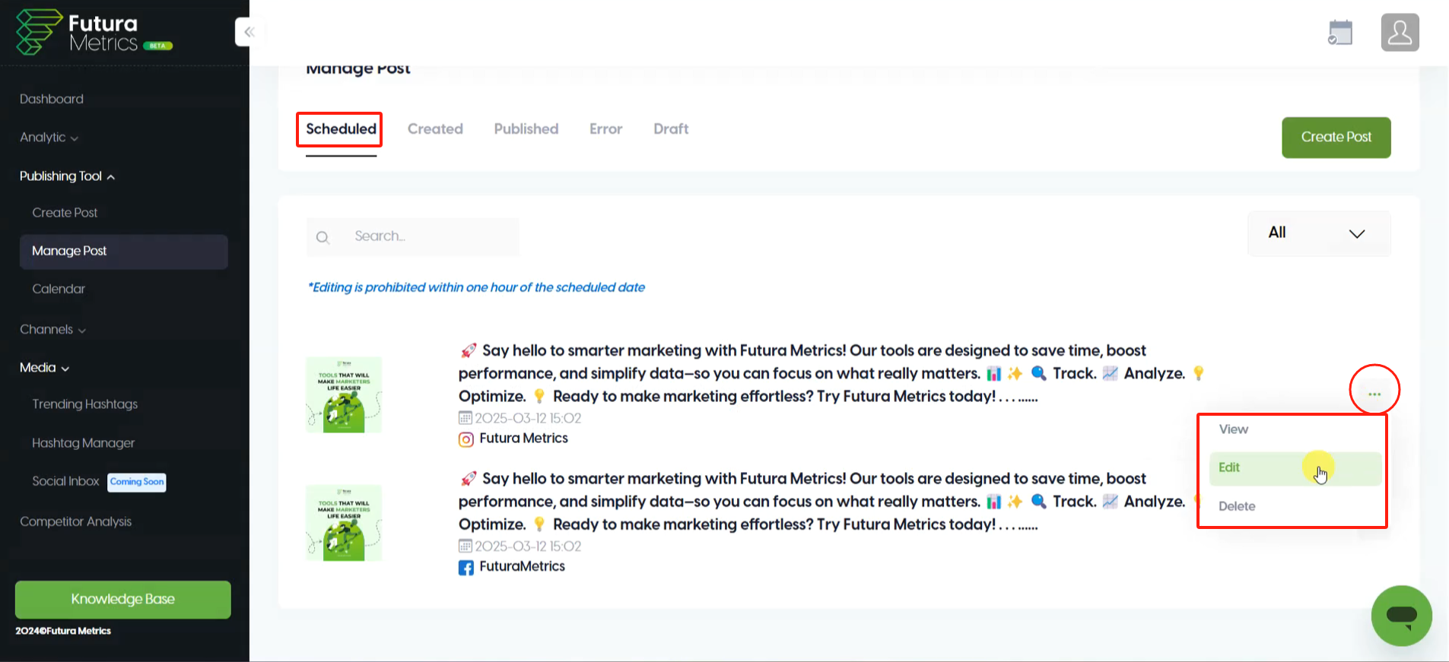Click the Coming Soon badge

click(x=137, y=482)
